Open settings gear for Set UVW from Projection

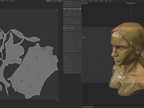80,9
